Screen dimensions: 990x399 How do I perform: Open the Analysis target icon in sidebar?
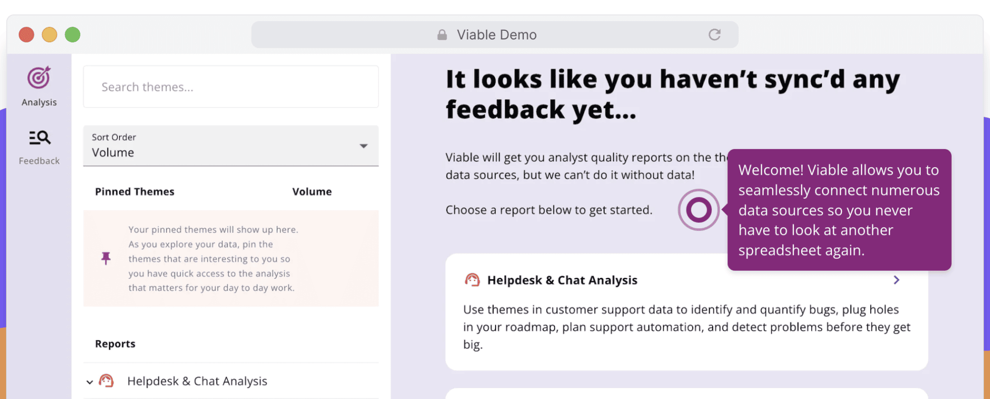39,78
